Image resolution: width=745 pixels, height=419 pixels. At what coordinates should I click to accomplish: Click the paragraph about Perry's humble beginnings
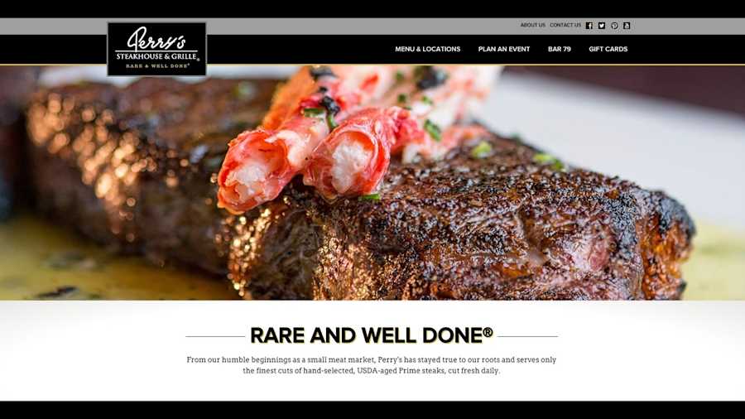(372, 365)
